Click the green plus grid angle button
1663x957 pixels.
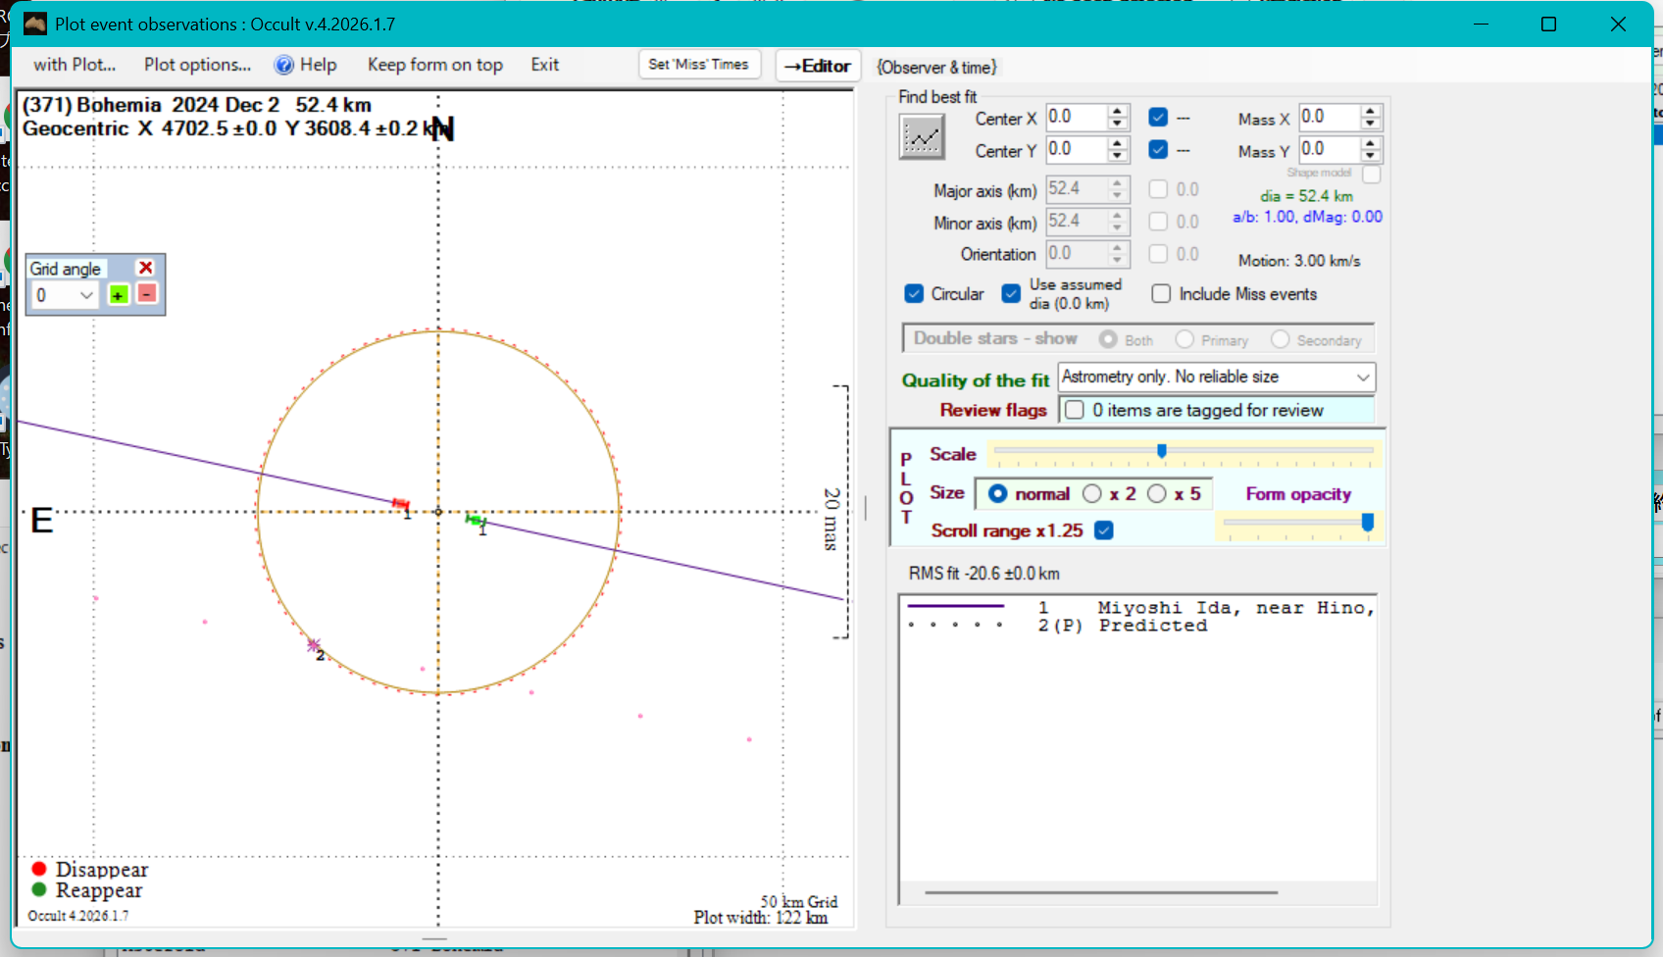pyautogui.click(x=119, y=295)
